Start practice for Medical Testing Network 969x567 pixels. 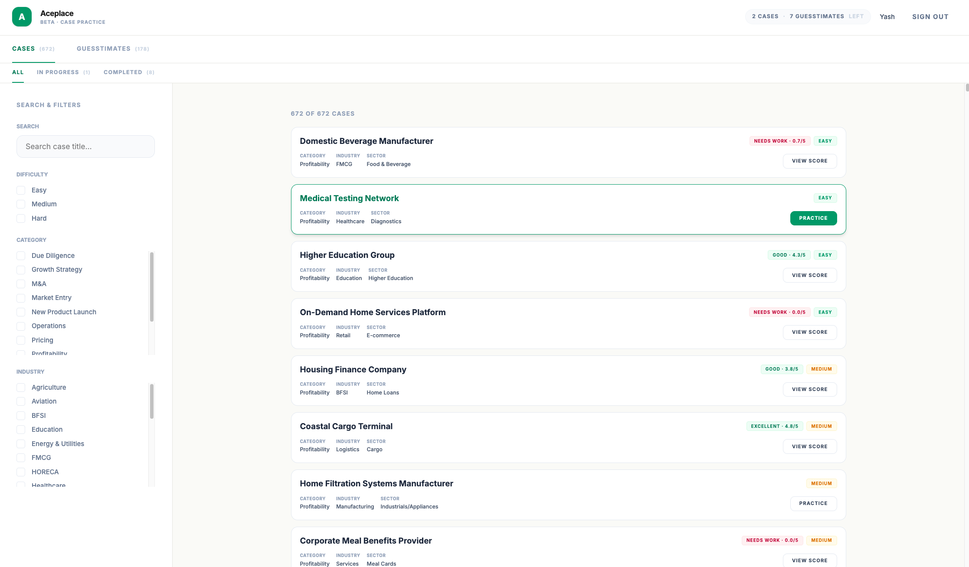click(813, 218)
